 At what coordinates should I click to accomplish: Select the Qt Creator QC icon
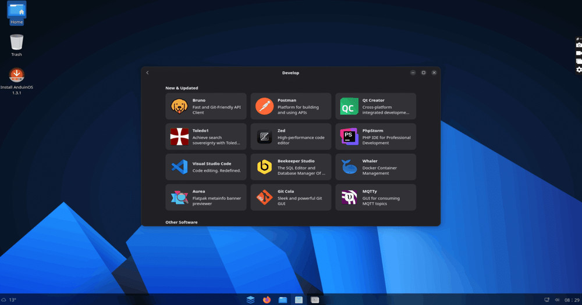(x=349, y=106)
